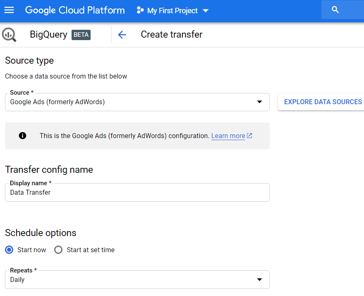
Task: Click the Display name text field
Action: tap(137, 193)
